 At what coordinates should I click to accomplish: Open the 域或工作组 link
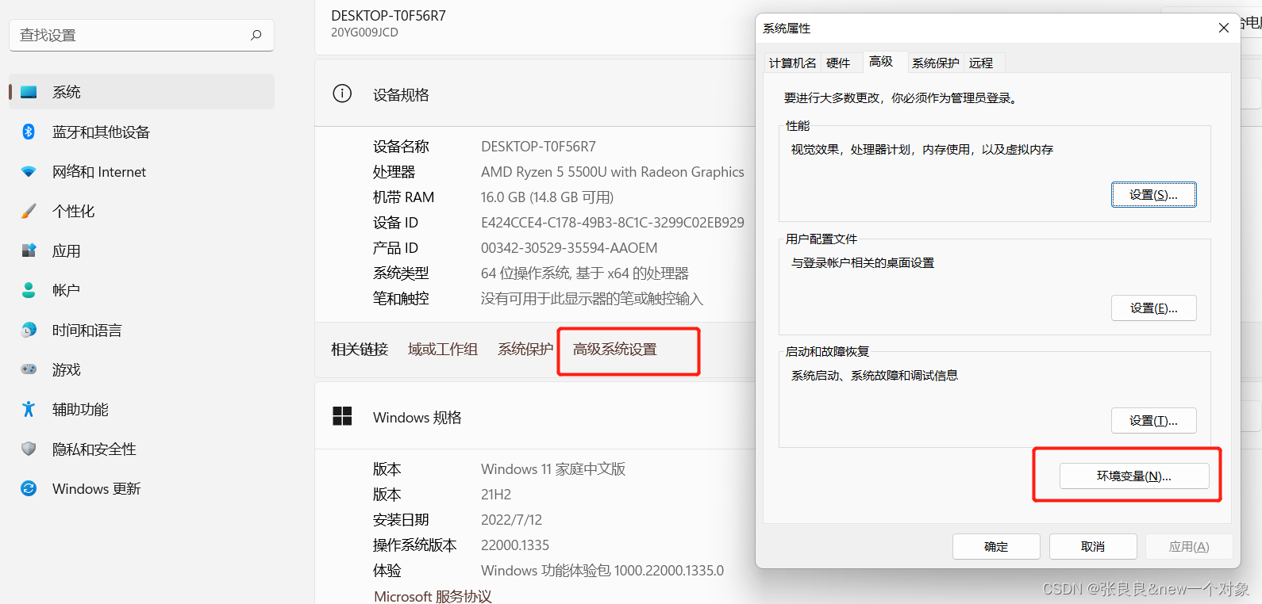click(x=443, y=349)
